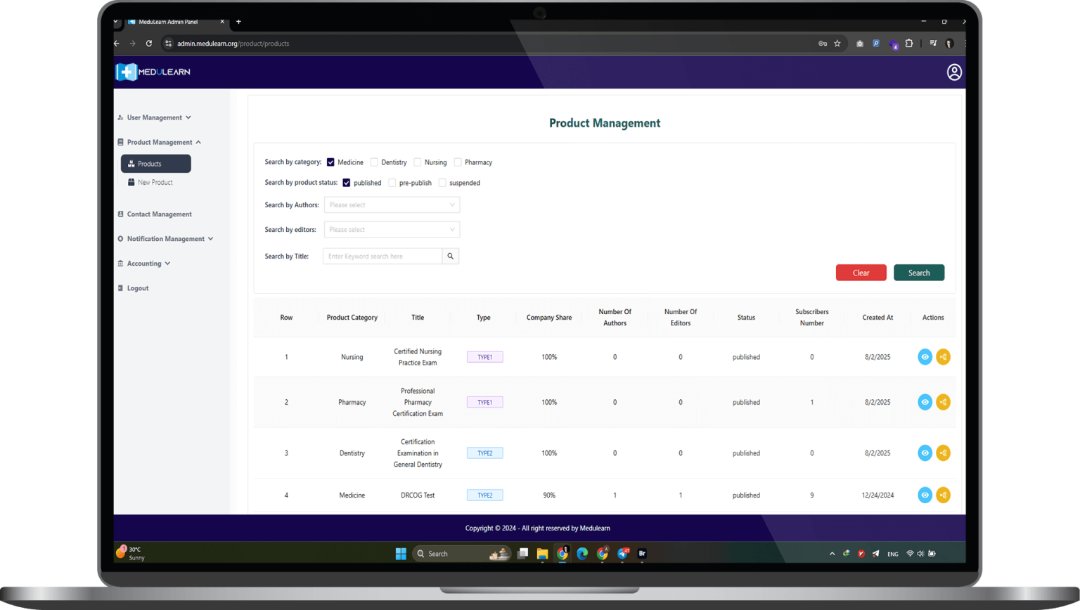The height and width of the screenshot is (610, 1080).
Task: Click the view eye icon for DRCOG Test
Action: click(x=925, y=495)
